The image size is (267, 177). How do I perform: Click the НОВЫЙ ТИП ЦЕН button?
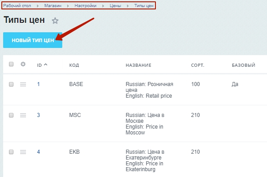pos(33,40)
